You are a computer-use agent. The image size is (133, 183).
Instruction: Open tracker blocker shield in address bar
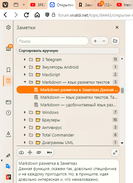coord(47,15)
